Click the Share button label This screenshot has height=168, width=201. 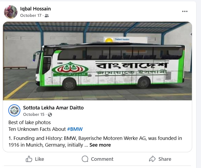(x=165, y=159)
